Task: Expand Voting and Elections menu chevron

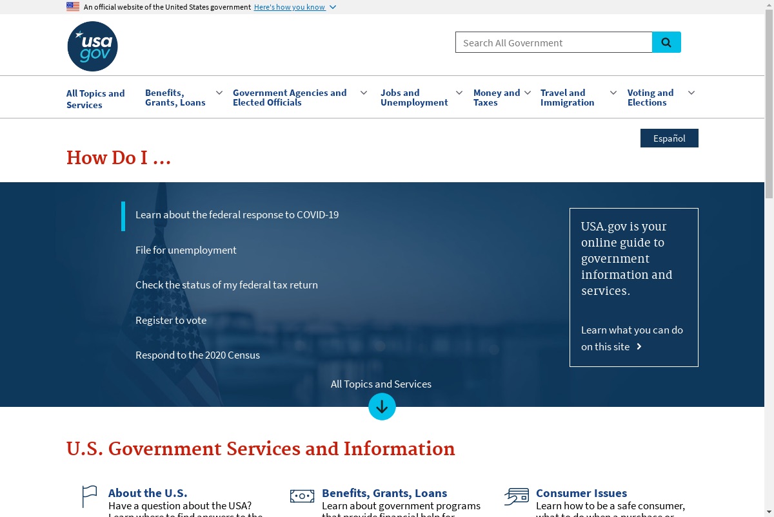Action: coord(691,93)
